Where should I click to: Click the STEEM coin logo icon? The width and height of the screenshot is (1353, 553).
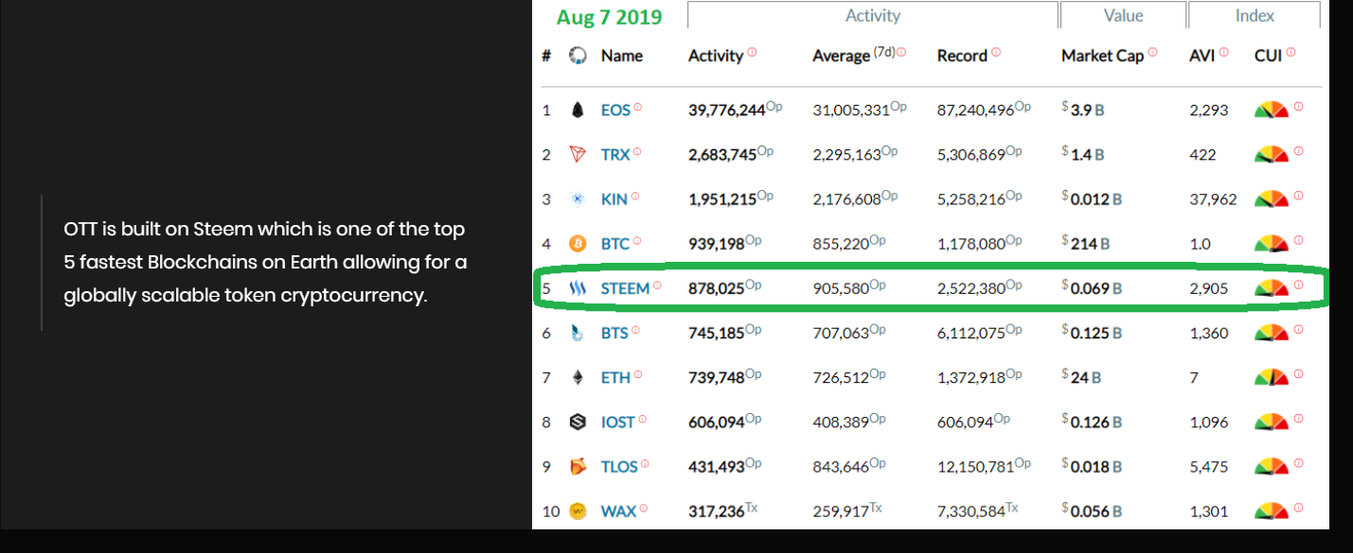578,288
